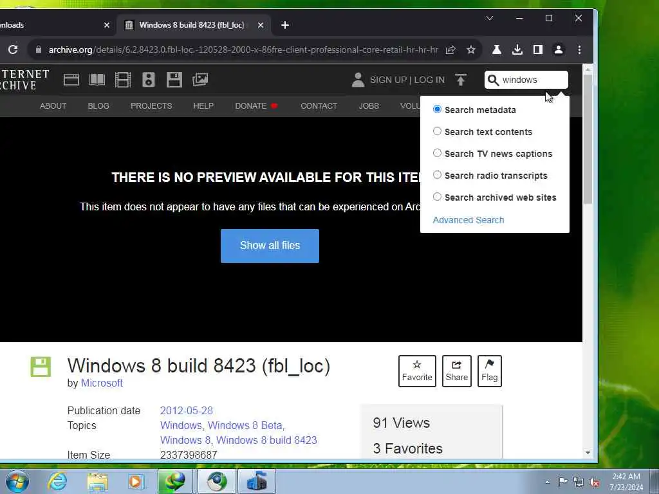Viewport: 659px width, 494px height.
Task: Open the Video film-strip icon
Action: coord(123,80)
